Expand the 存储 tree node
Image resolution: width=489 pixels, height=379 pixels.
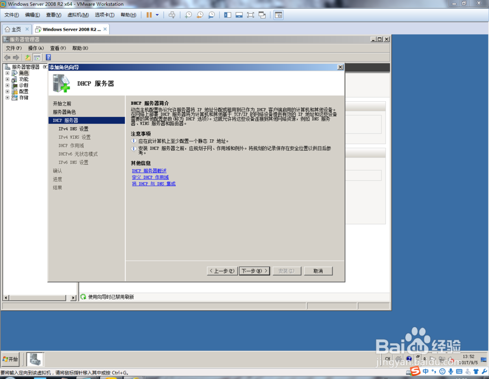(7, 98)
